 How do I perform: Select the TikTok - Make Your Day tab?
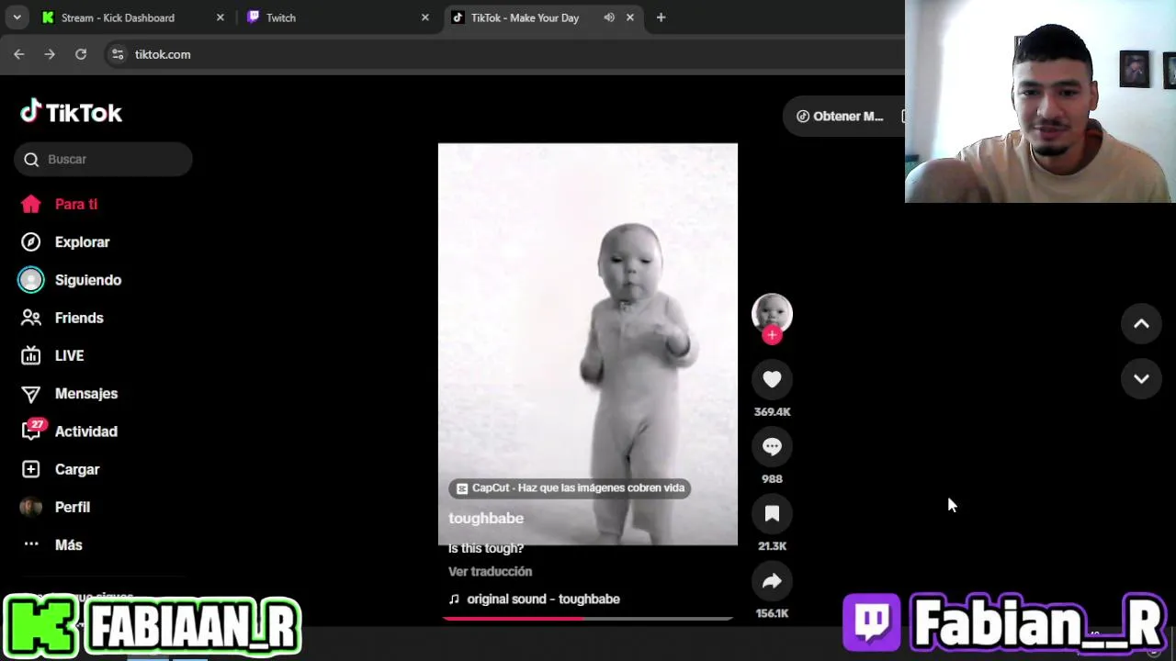(525, 17)
